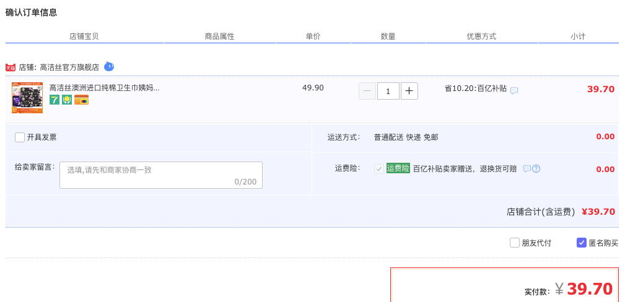Open the 高洁丝澳洲进口纯棉卫生巾 product title link
This screenshot has width=625, height=302.
point(105,88)
